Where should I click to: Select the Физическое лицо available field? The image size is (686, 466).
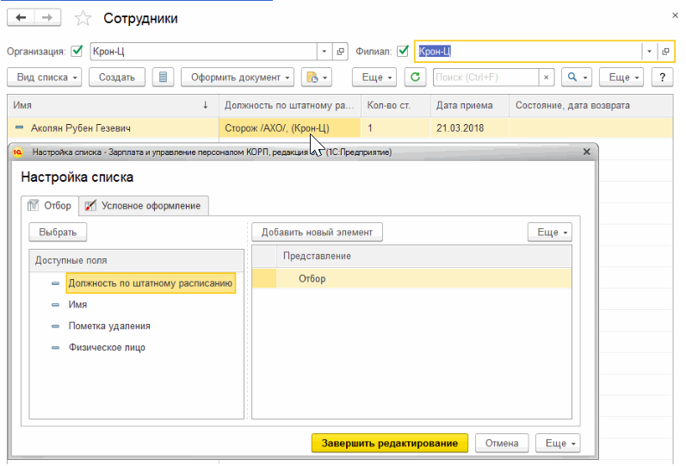[107, 347]
